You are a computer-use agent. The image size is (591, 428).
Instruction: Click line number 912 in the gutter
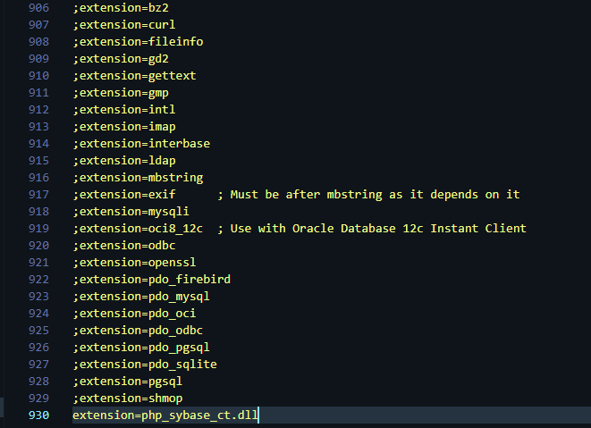tap(38, 110)
